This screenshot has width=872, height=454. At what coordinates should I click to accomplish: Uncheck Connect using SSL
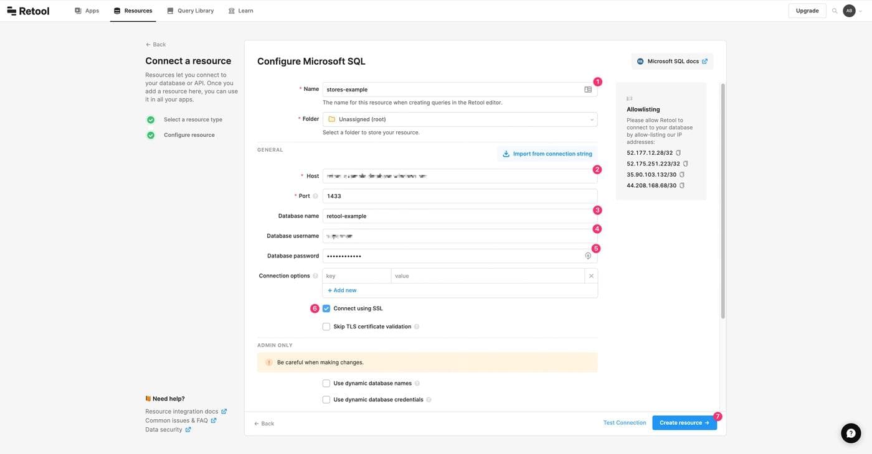pos(326,308)
